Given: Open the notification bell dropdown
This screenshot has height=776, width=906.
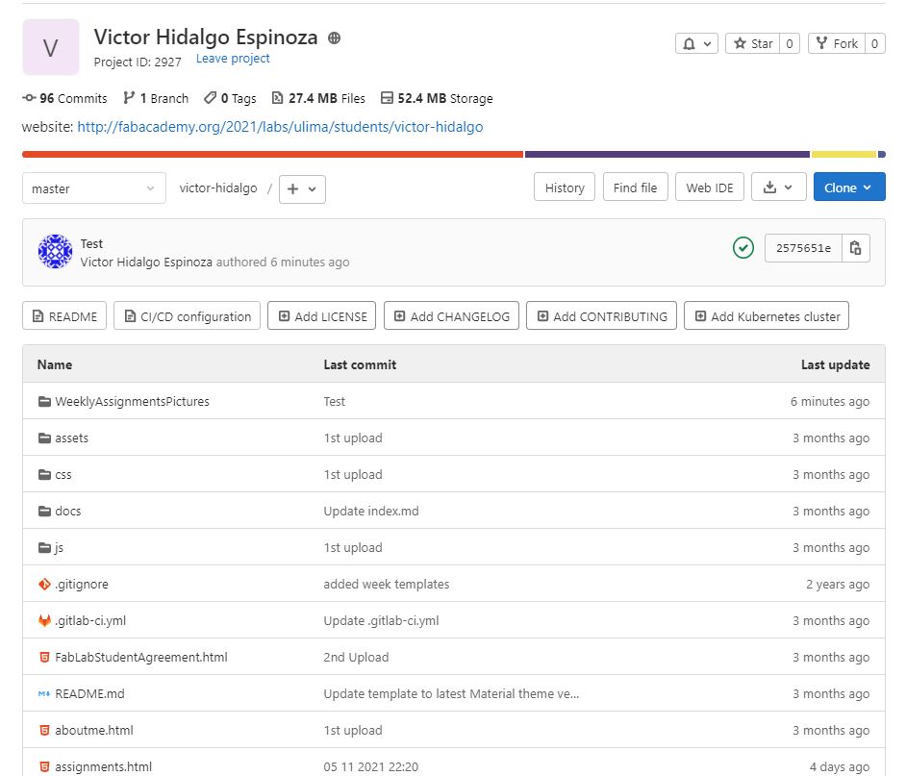Looking at the screenshot, I should pos(696,43).
